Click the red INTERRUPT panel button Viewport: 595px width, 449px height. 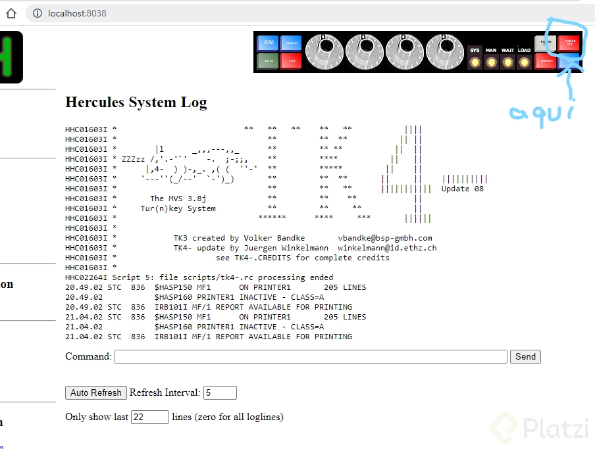pyautogui.click(x=545, y=61)
